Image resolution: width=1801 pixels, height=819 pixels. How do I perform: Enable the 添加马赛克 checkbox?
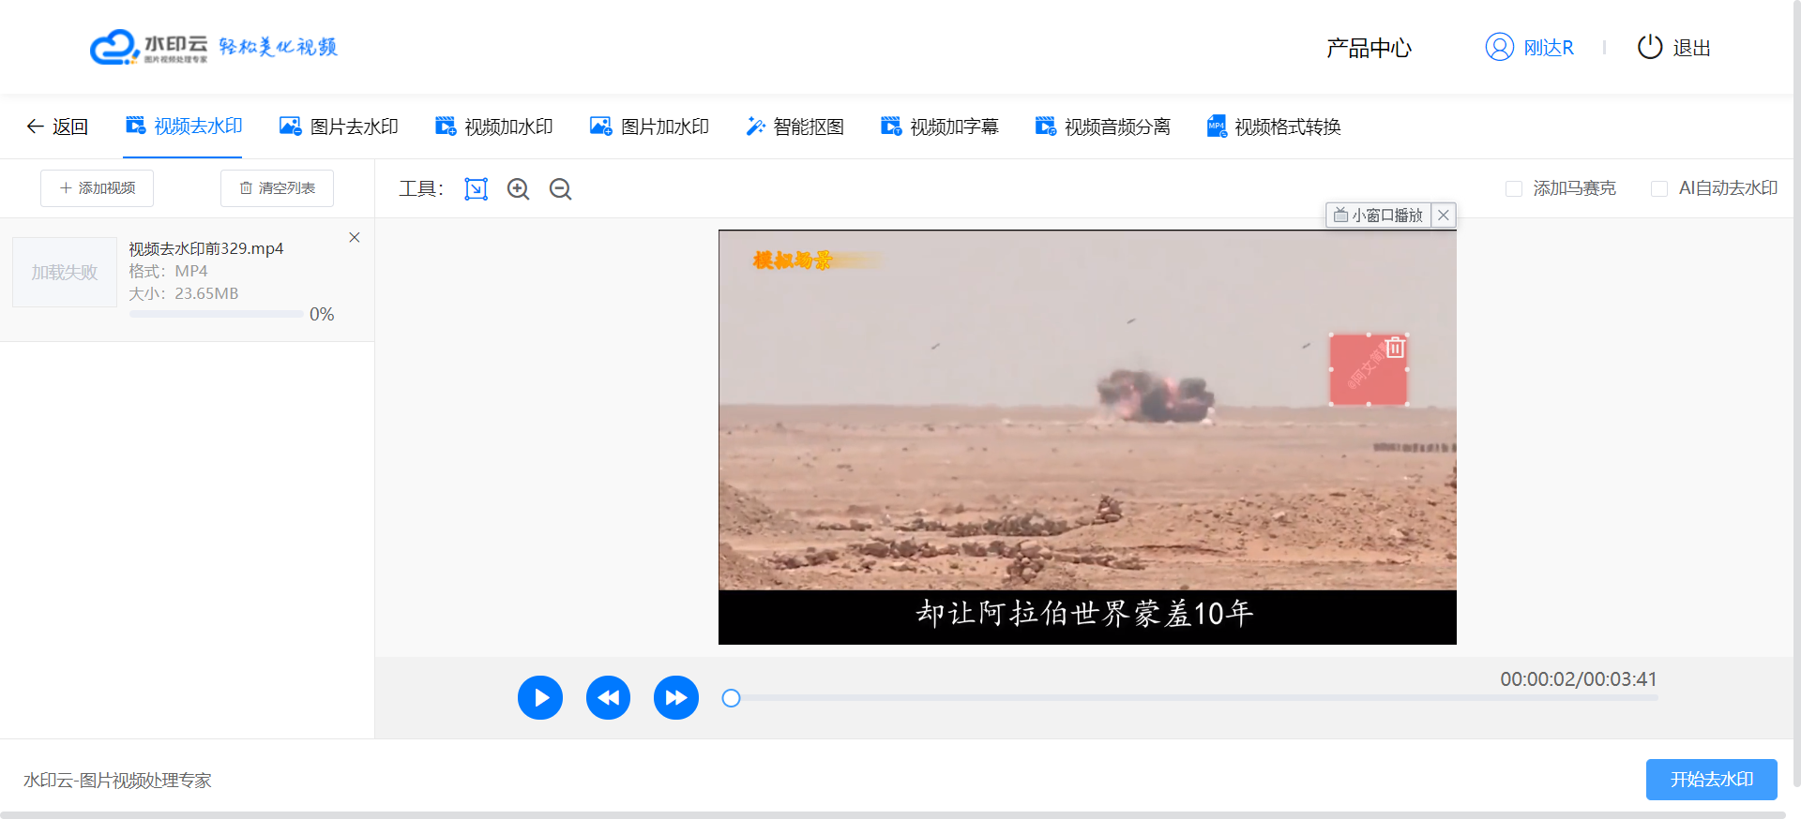point(1514,188)
